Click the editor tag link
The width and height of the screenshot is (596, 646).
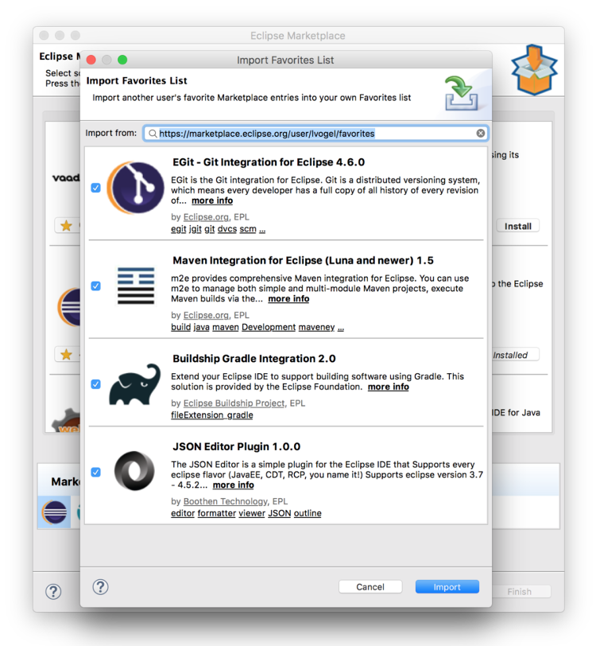[183, 513]
